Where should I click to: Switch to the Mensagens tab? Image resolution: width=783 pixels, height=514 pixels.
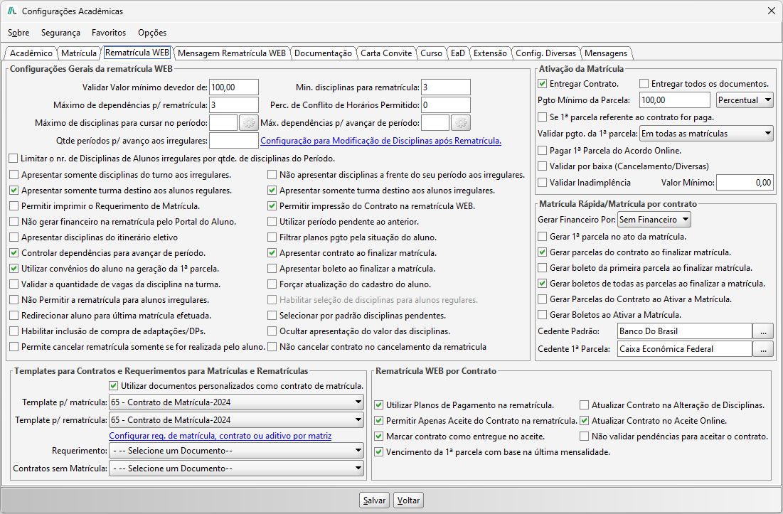(x=606, y=53)
